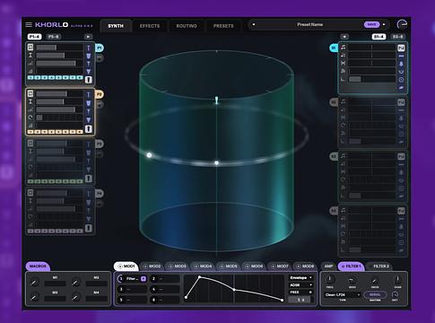Viewport: 435px width, 323px height.
Task: Select the grey P4 particle badge
Action: [x=100, y=194]
